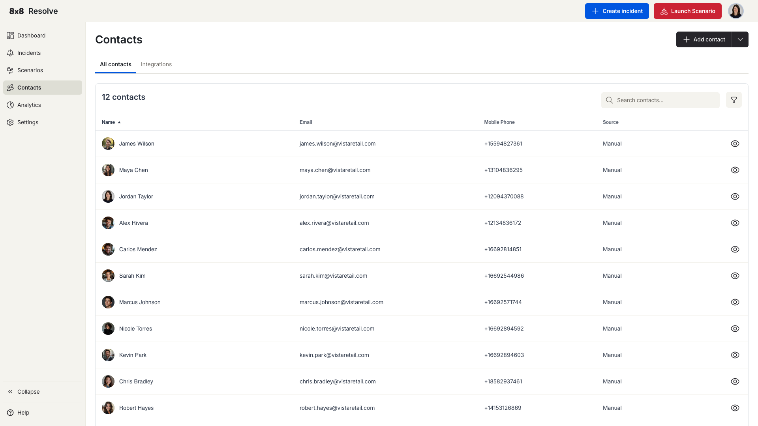View Marcus Johnson's details with eye icon
This screenshot has height=426, width=758.
tap(735, 302)
